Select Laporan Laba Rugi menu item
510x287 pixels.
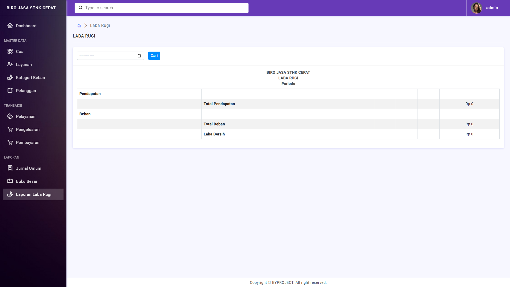[33, 194]
